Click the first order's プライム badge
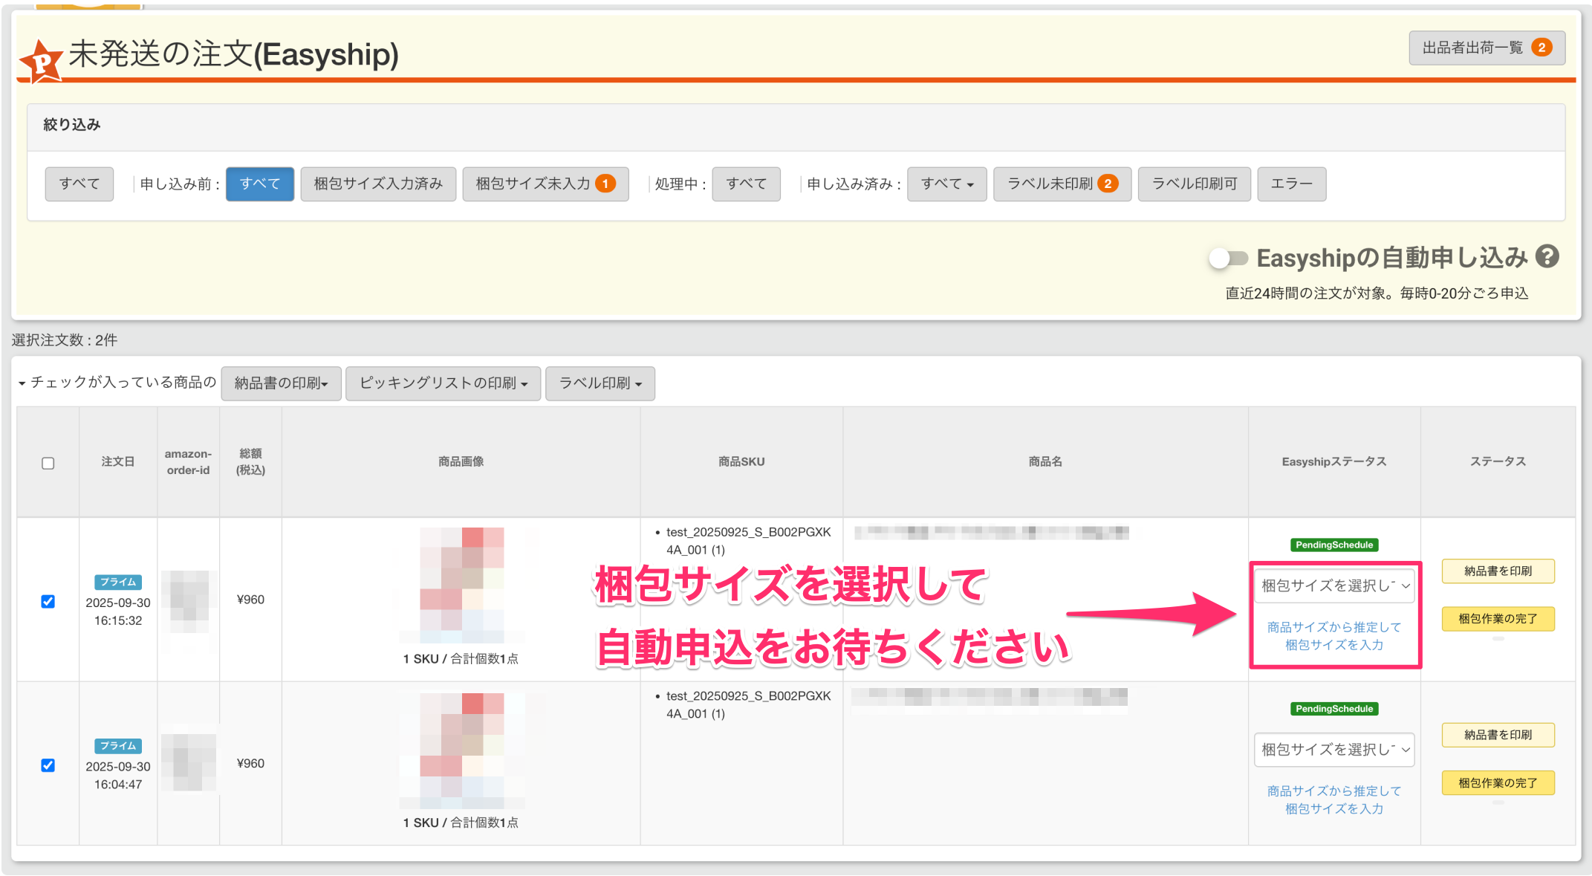The height and width of the screenshot is (876, 1592). pyautogui.click(x=117, y=582)
